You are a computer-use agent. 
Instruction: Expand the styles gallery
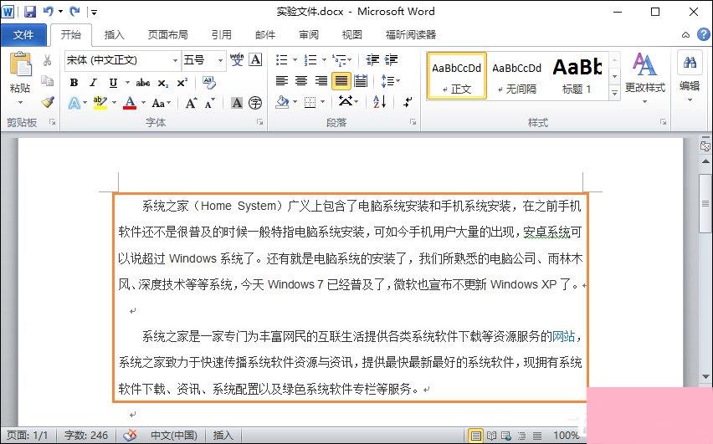pos(614,93)
